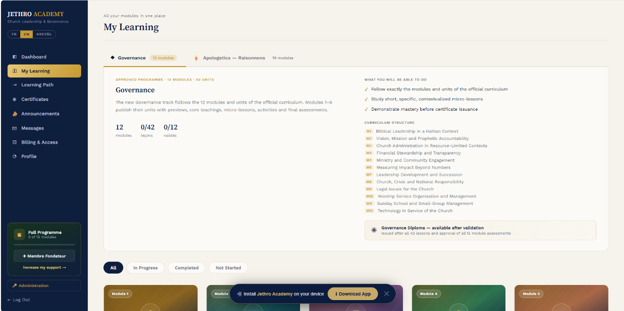Click the Learning Path icon
Screen dimensions: 624x311
[x=15, y=85]
